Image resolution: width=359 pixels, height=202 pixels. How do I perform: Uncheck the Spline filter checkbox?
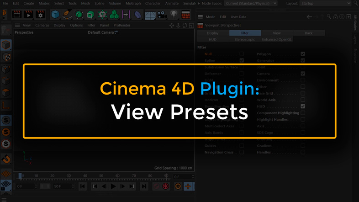[x=242, y=60]
